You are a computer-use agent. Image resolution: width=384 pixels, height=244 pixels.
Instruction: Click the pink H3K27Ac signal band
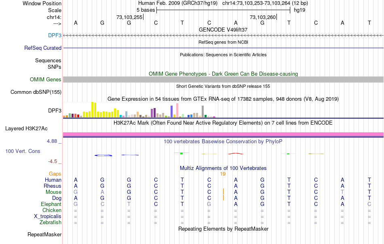pos(224,134)
